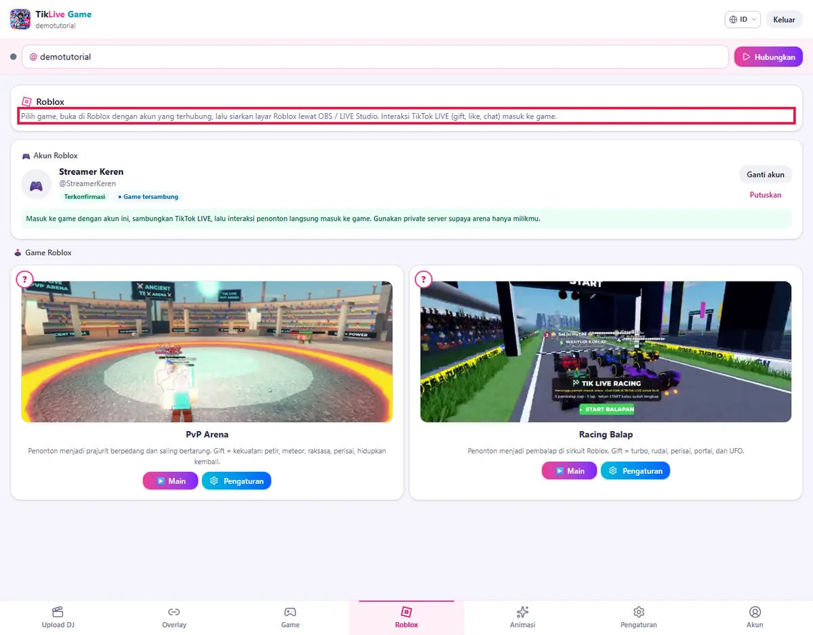
Task: Click the Racing Balap title text
Action: pyautogui.click(x=606, y=435)
